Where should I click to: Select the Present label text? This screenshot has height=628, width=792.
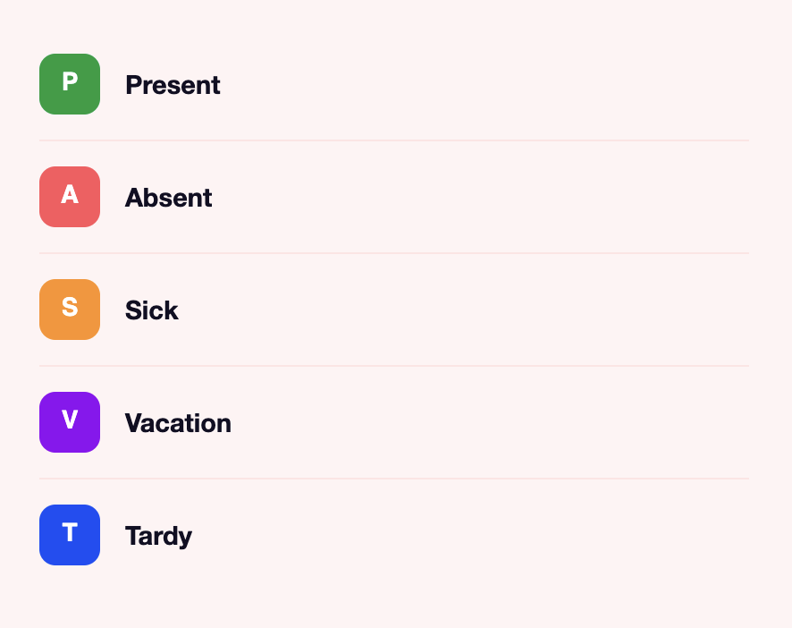point(173,85)
